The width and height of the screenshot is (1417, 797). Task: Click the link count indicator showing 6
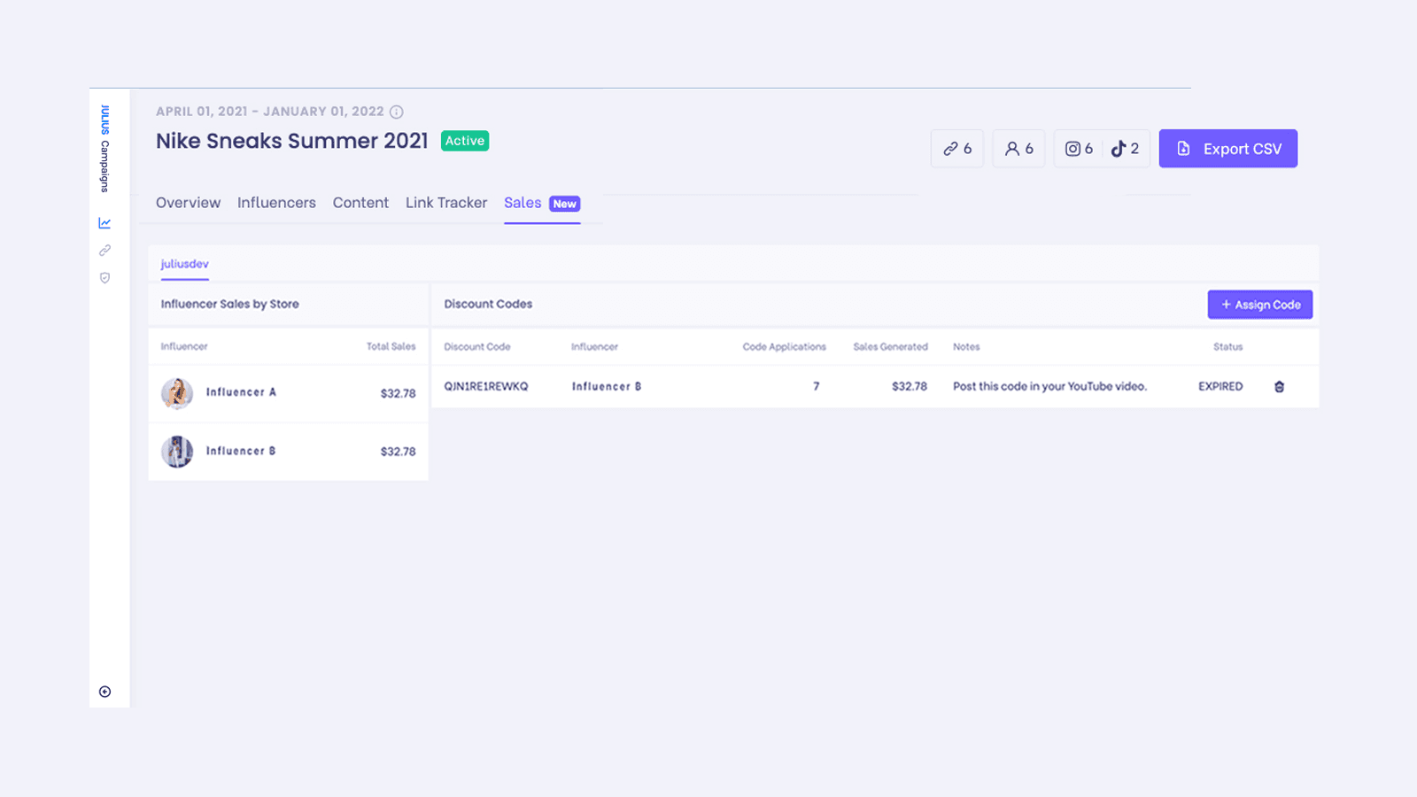click(956, 148)
